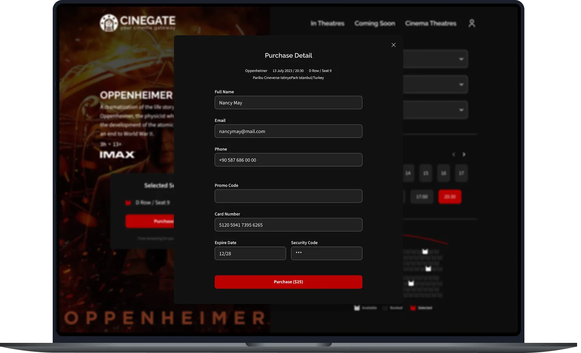
Task: Click the Paribu Cineverse IstinyePark location text
Action: (289, 78)
